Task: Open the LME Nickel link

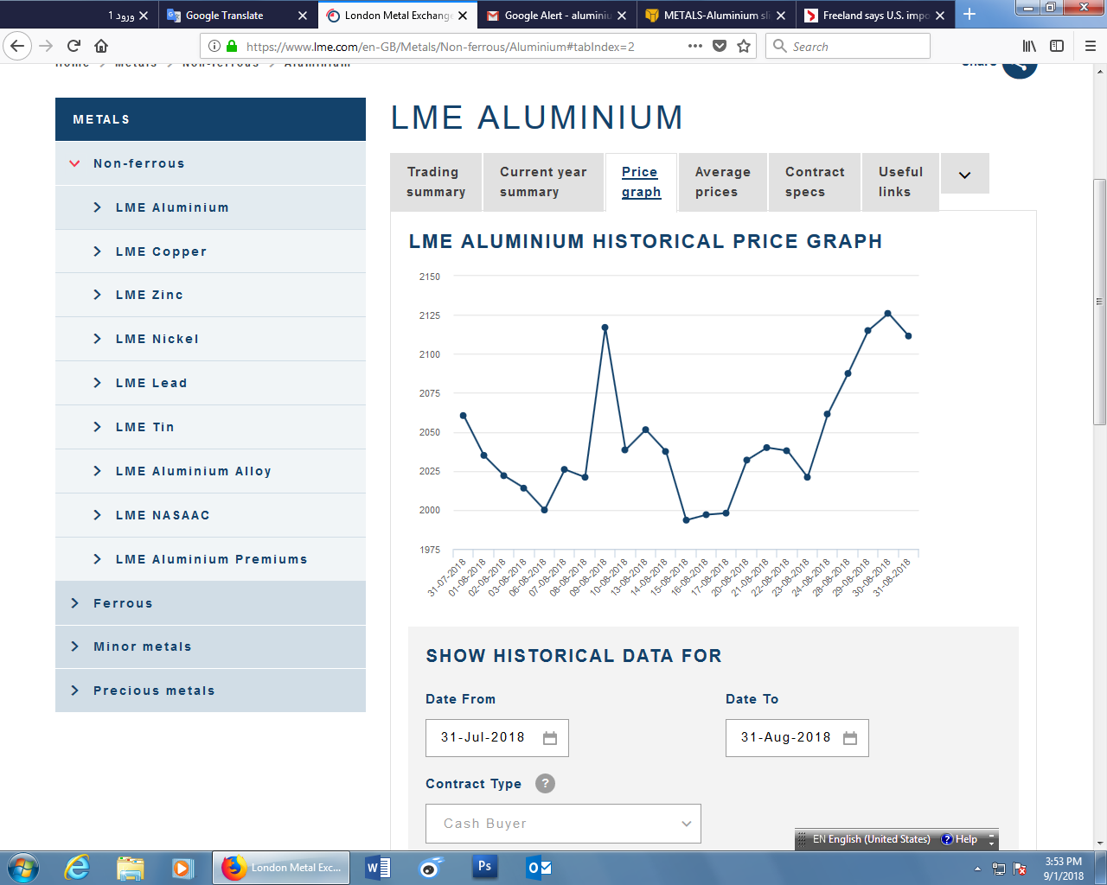Action: [x=157, y=339]
